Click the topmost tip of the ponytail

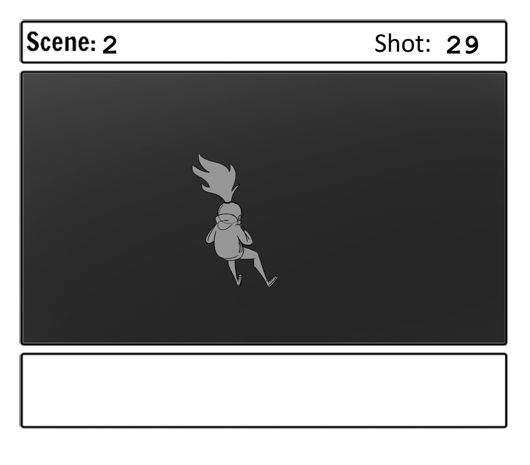[x=199, y=155]
